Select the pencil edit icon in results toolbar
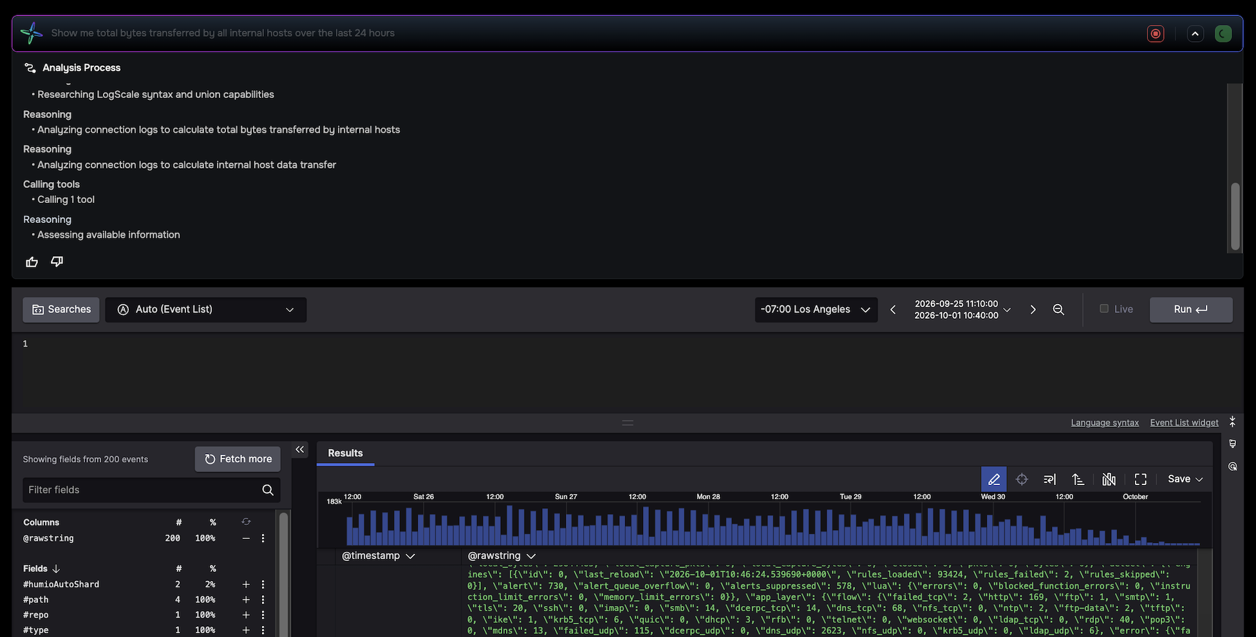This screenshot has width=1256, height=637. pyautogui.click(x=993, y=479)
